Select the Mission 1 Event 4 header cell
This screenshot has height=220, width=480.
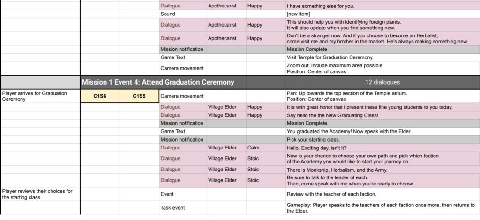click(157, 82)
